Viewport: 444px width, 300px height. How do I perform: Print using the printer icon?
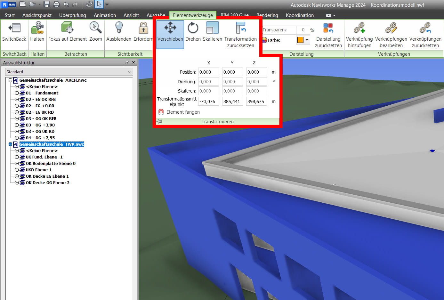56,4
